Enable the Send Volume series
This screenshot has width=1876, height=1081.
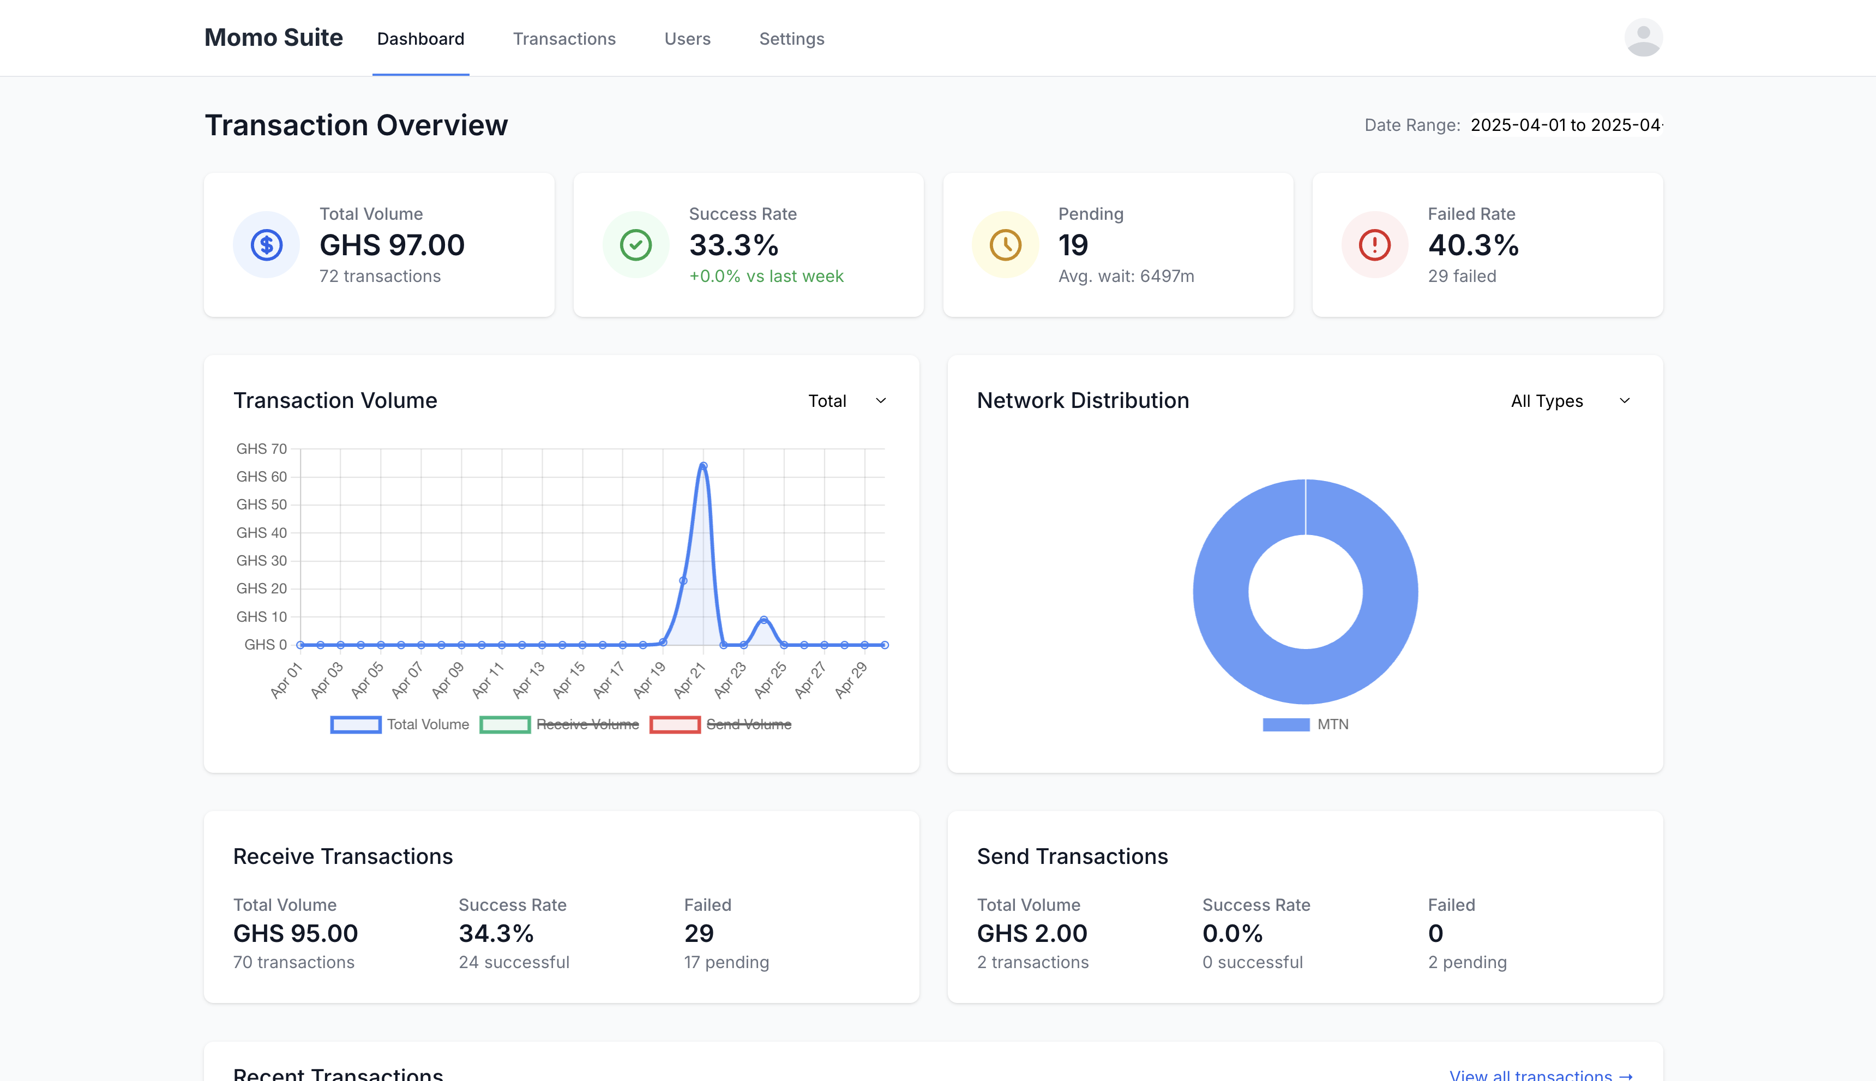tap(721, 725)
